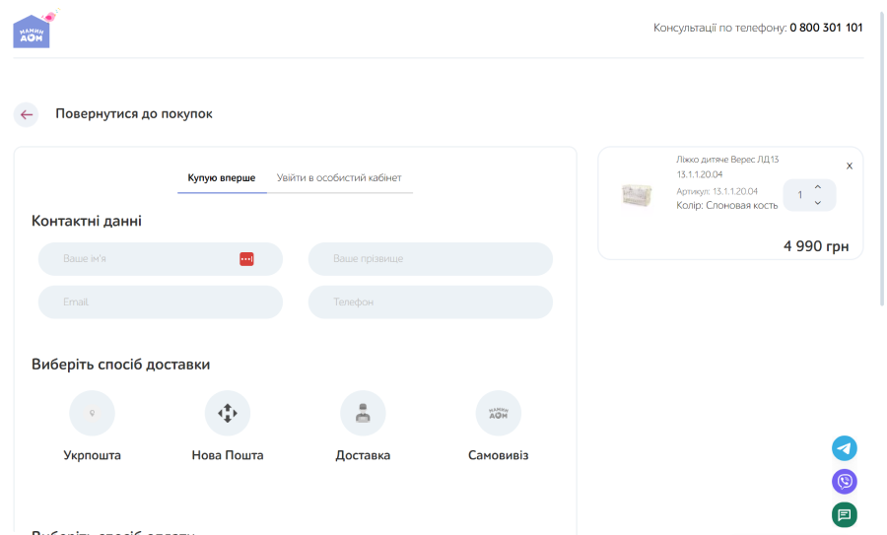Click the red password manager icon
Image resolution: width=887 pixels, height=535 pixels.
coord(246,259)
